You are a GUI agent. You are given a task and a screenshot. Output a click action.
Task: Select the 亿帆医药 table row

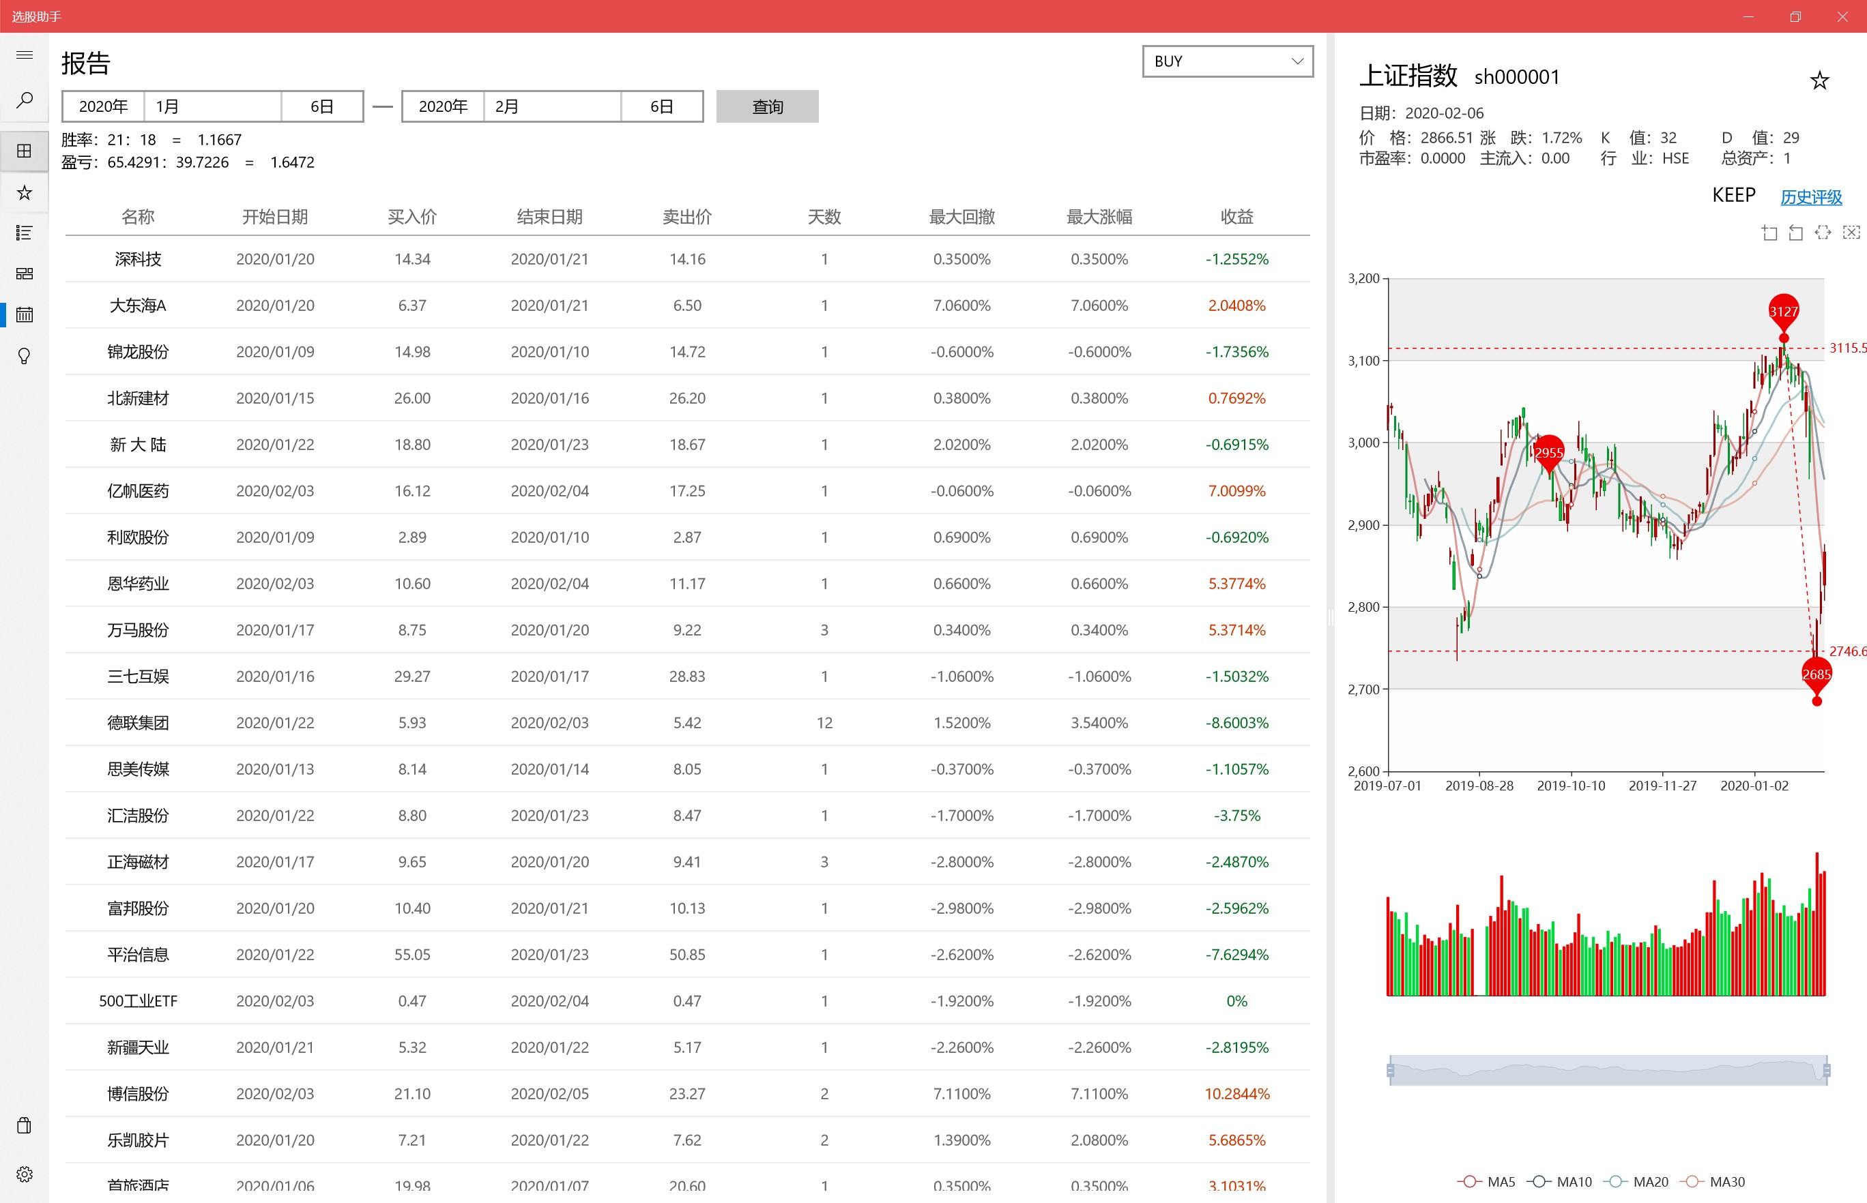687,490
